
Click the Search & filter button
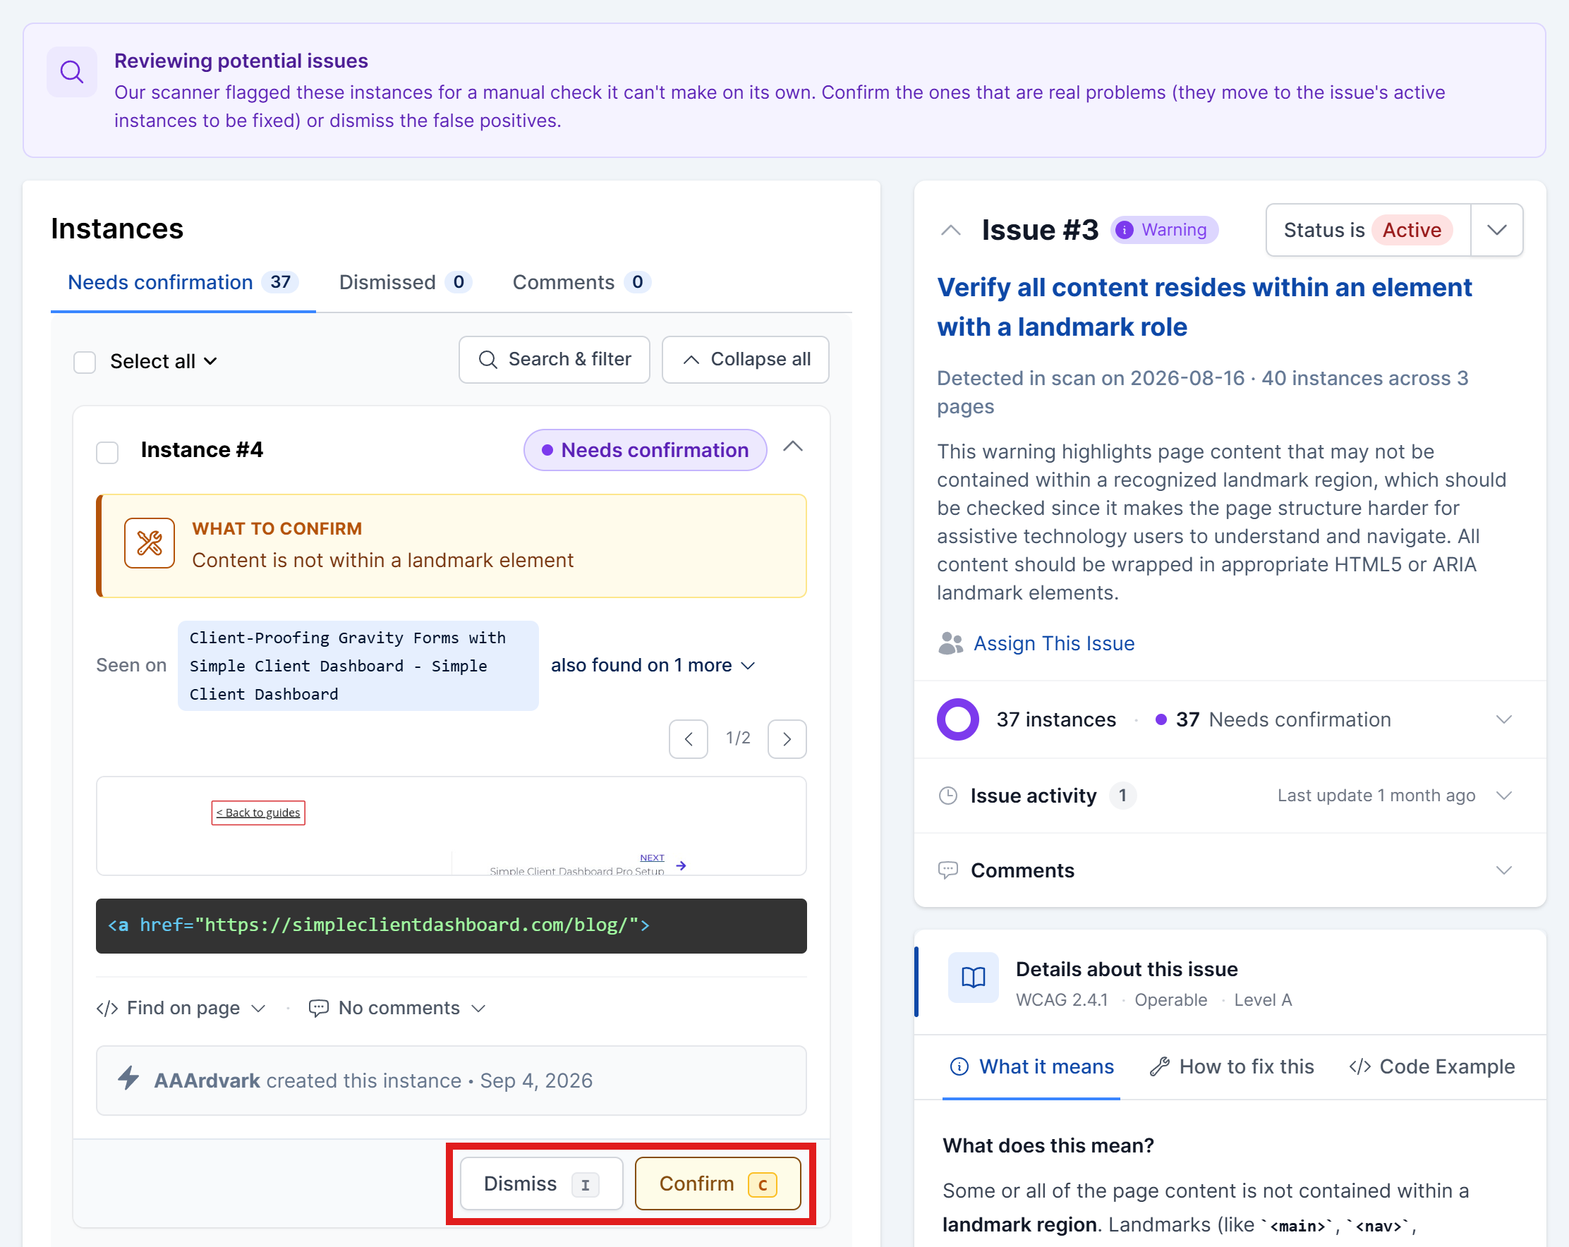point(555,360)
